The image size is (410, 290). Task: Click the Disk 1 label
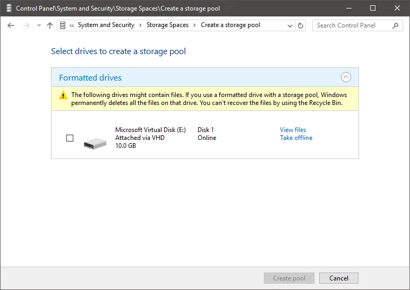point(206,130)
